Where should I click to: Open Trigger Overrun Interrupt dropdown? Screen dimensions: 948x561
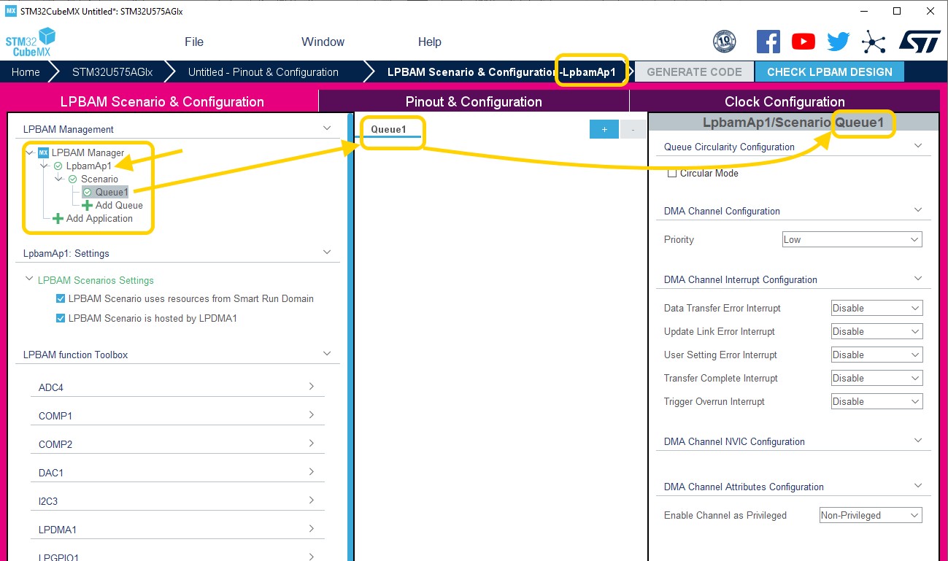(876, 401)
